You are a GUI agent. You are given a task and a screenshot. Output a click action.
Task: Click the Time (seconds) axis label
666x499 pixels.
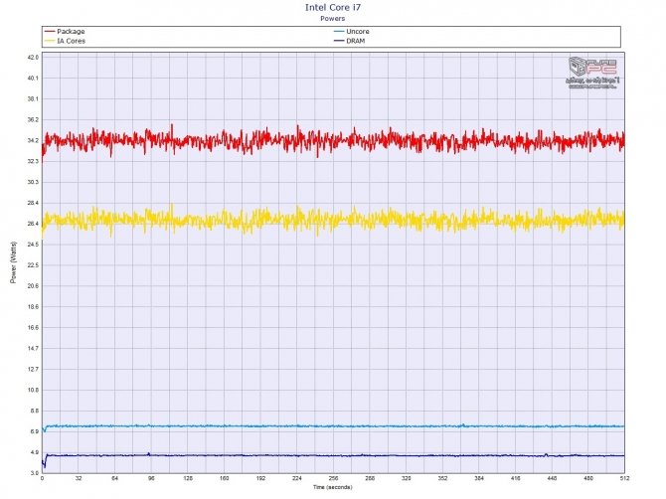point(333,487)
